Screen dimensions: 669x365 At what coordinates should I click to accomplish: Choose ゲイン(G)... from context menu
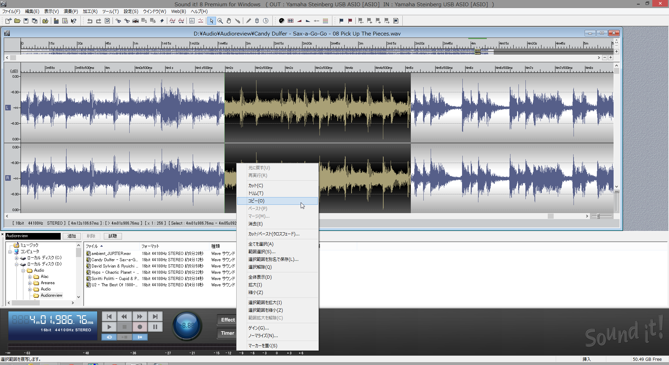click(x=277, y=328)
